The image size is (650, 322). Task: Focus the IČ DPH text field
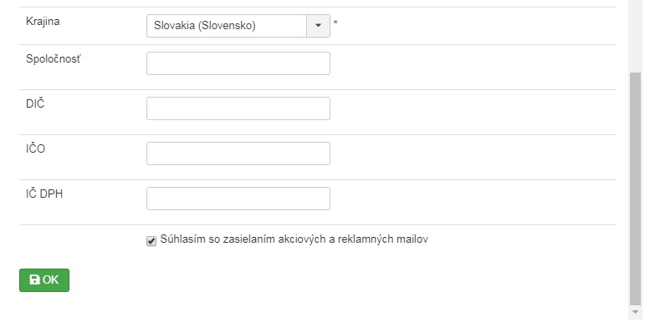point(238,199)
